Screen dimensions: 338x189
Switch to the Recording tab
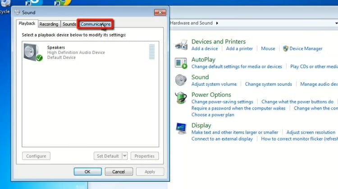[49, 24]
